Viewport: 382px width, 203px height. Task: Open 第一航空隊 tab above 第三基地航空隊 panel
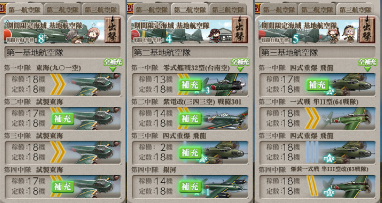279,10
